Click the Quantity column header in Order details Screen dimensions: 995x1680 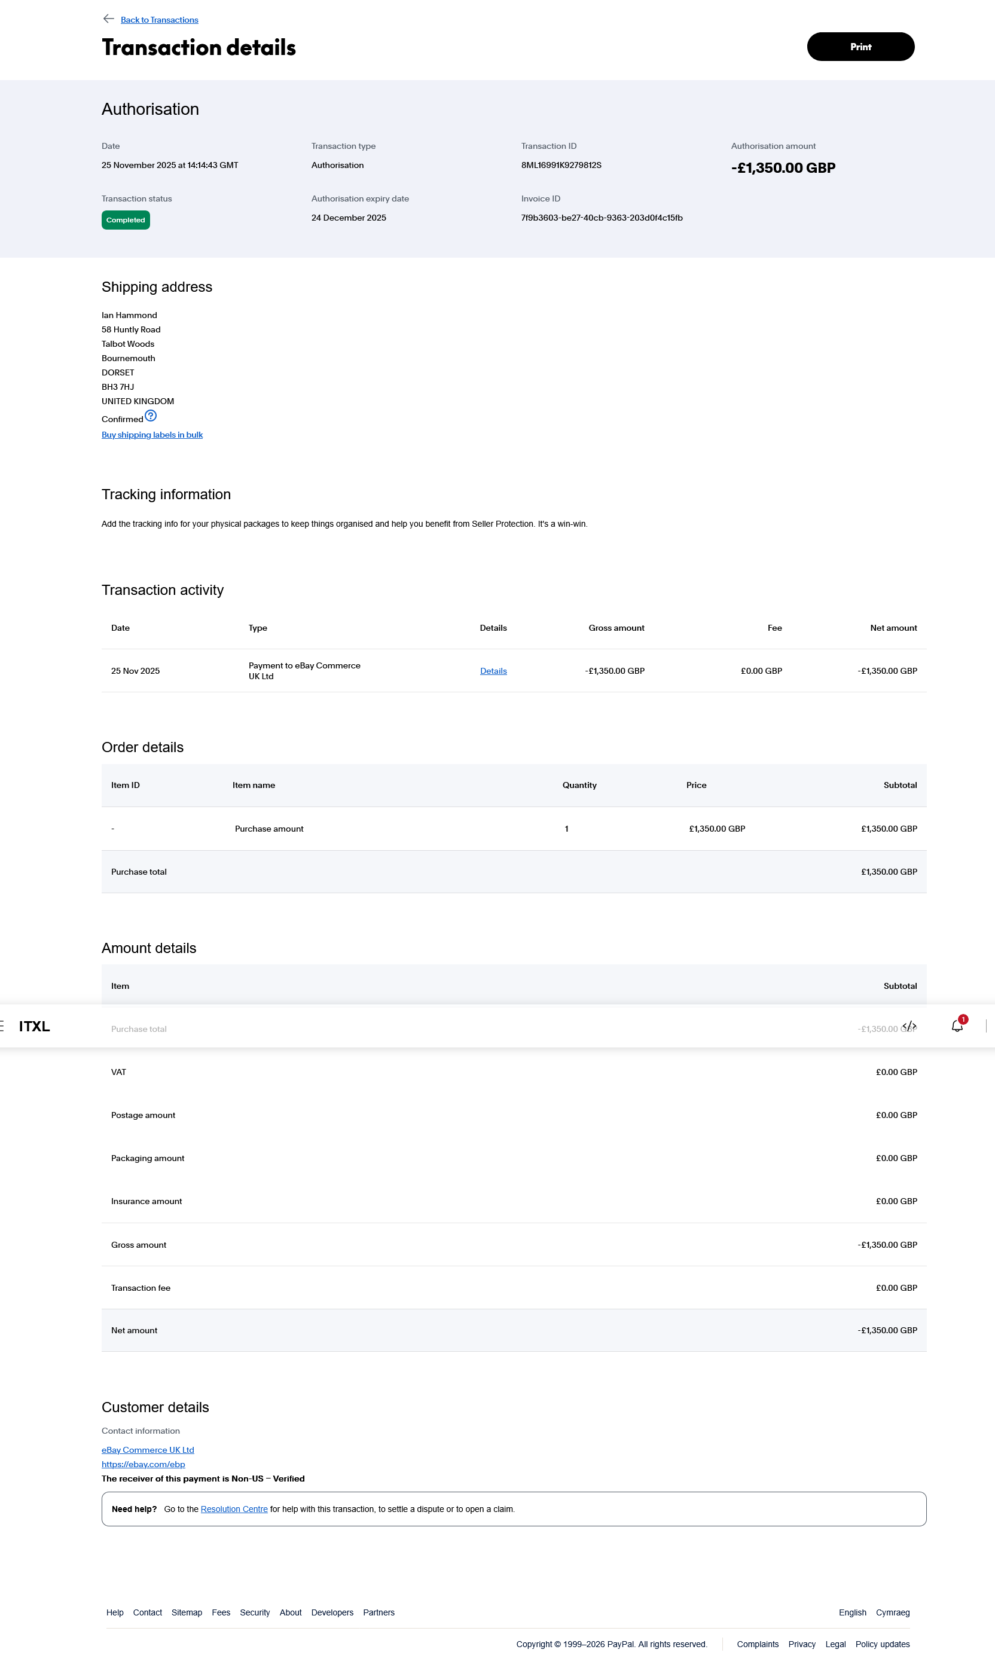point(579,786)
